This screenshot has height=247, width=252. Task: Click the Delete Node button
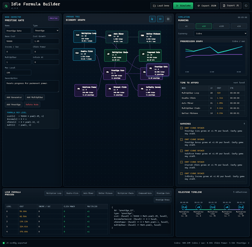(32, 104)
